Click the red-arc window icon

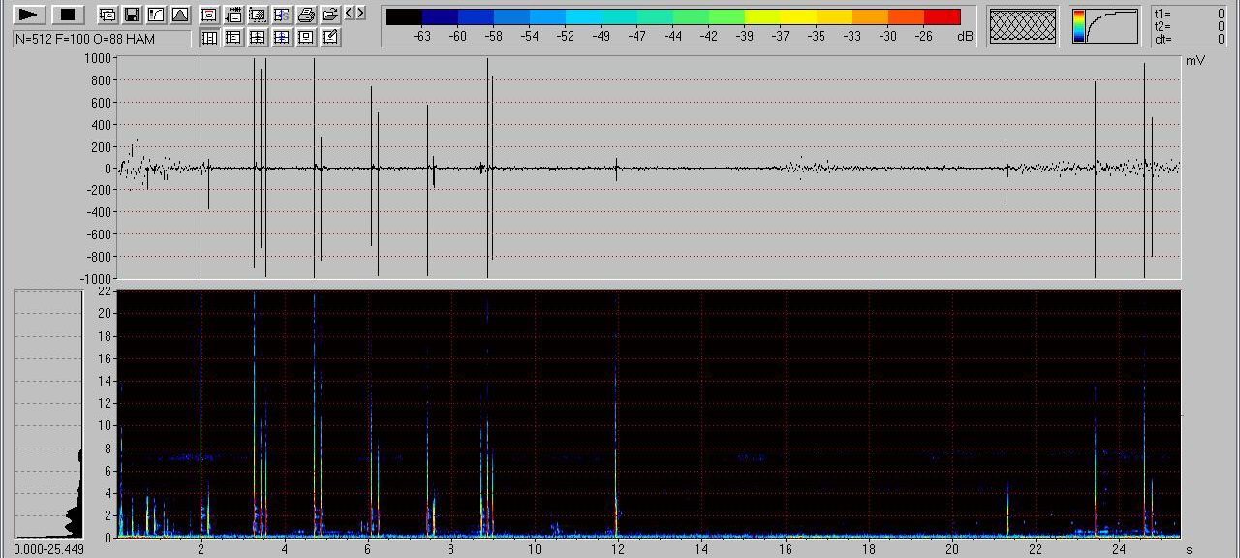click(x=209, y=15)
